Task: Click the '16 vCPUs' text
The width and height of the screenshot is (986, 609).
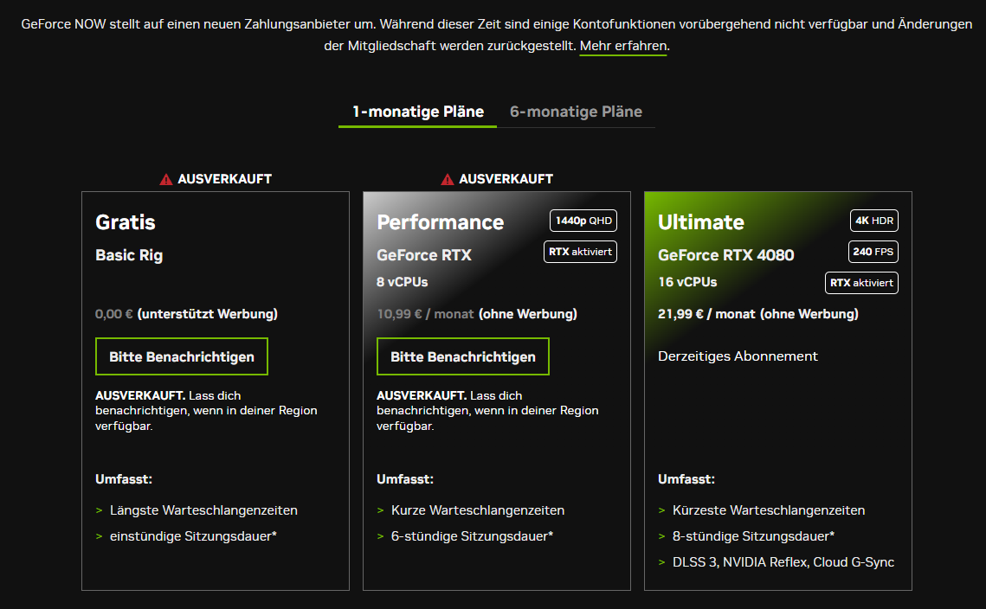Action: (x=687, y=282)
